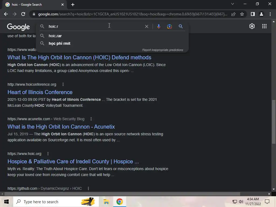
Task: Open more options for hoic.org result
Action: 48,154
